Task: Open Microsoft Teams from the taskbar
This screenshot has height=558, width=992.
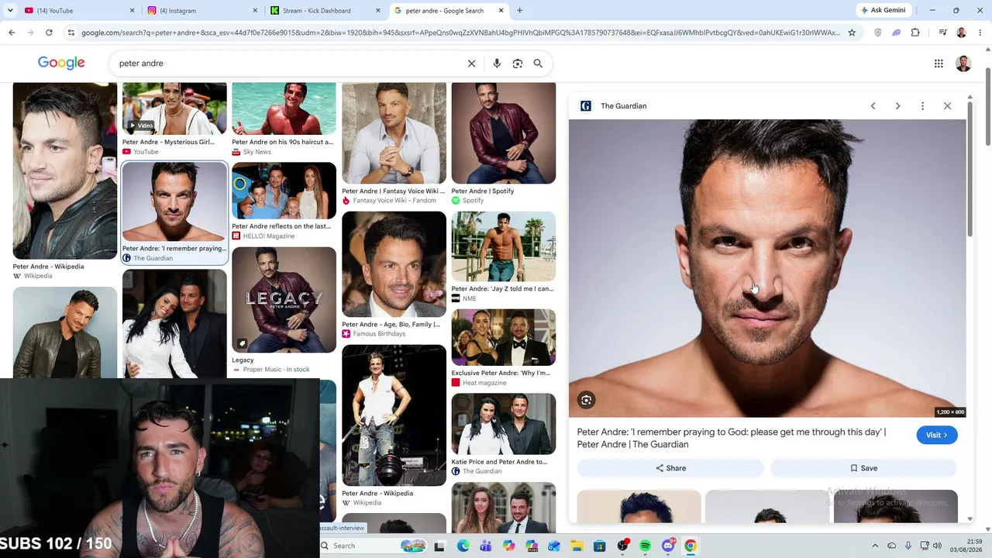Action: point(486,546)
